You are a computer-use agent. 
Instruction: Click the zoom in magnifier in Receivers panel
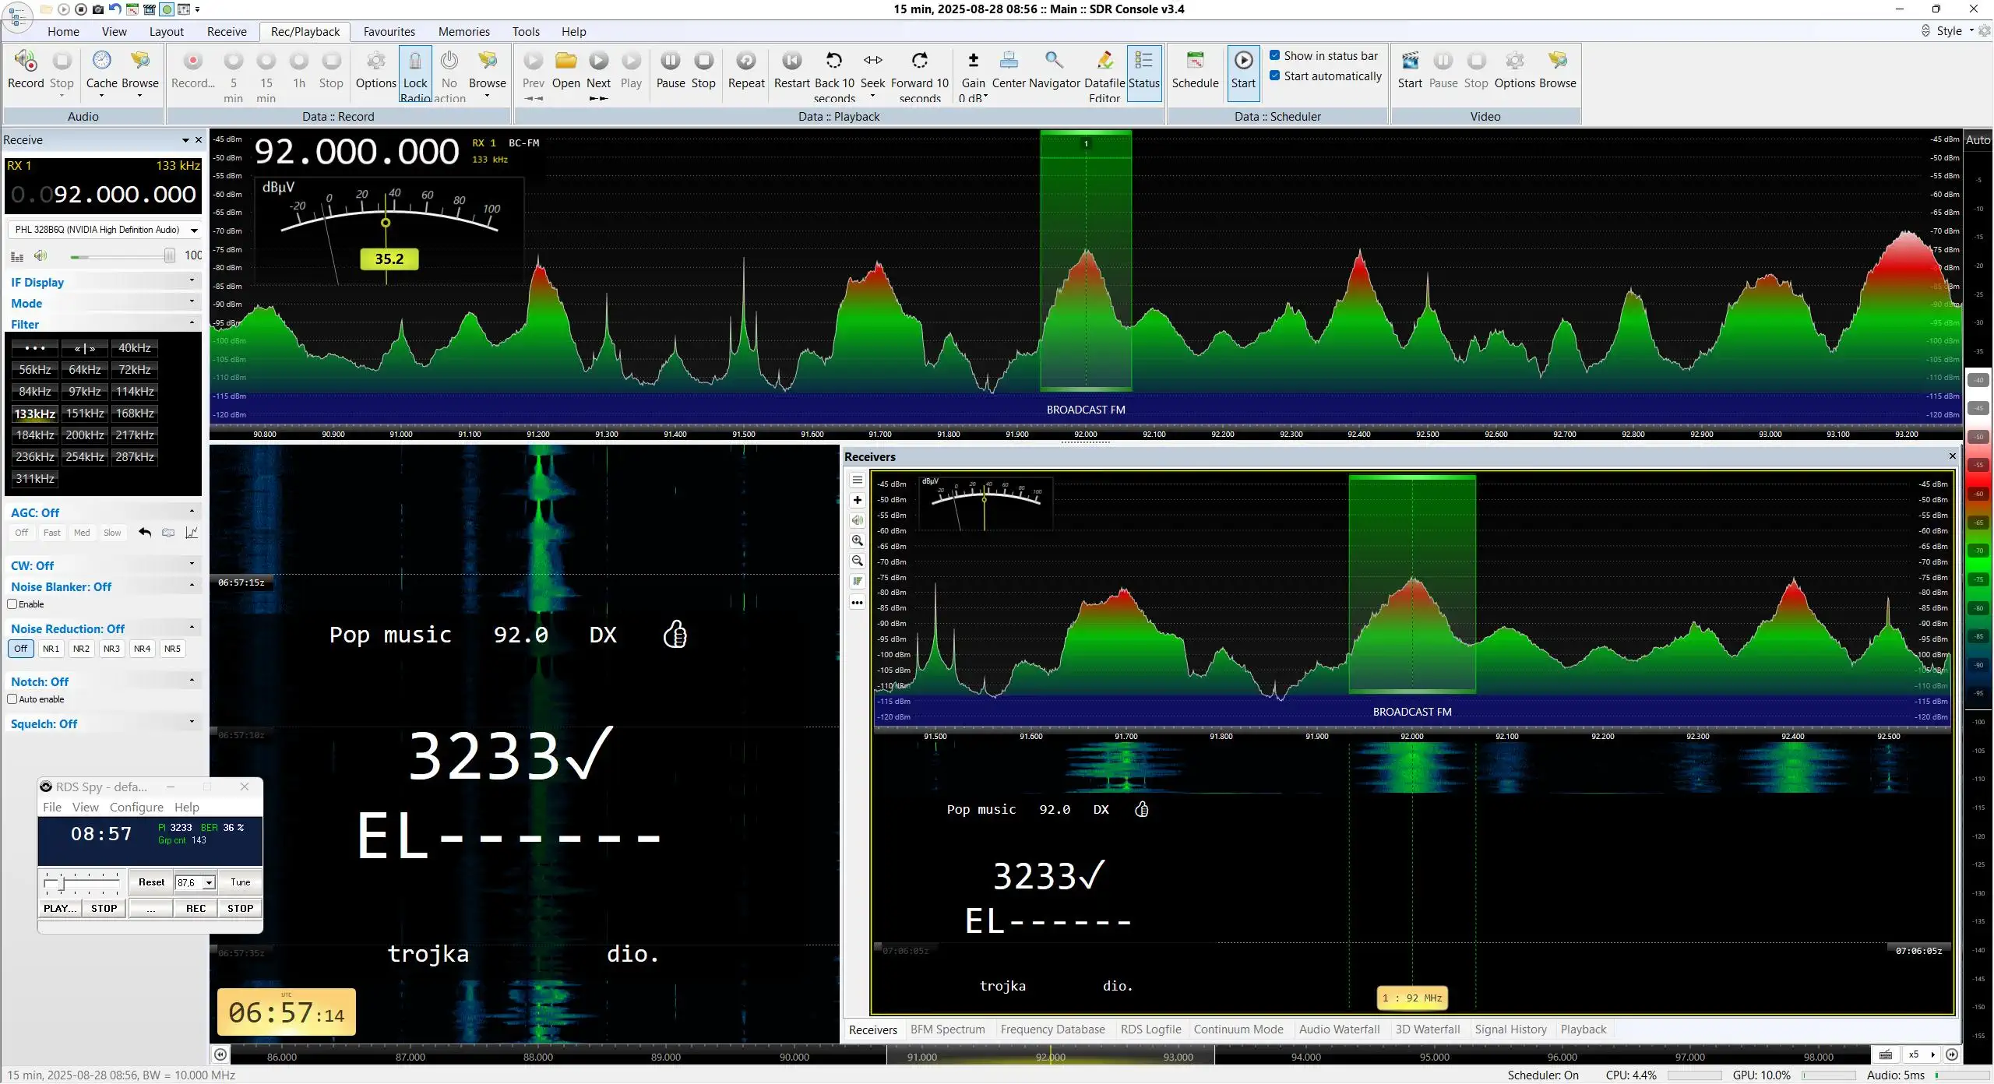(x=858, y=540)
